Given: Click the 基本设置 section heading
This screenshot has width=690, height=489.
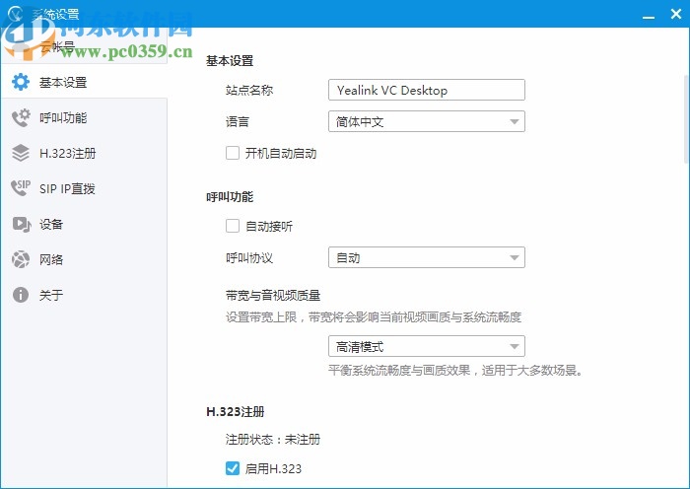Looking at the screenshot, I should 230,61.
